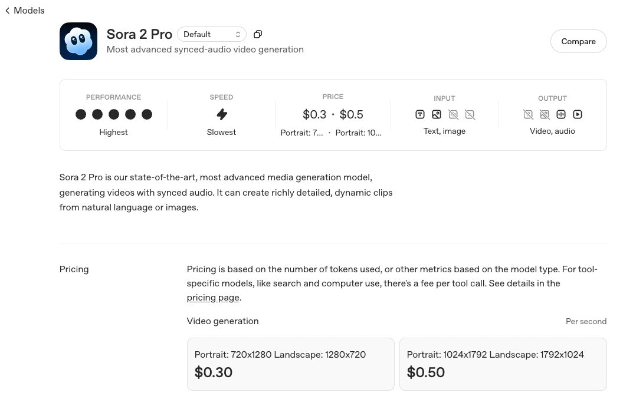Image resolution: width=623 pixels, height=396 pixels.
Task: Select the $0.30 720x1280 pricing card
Action: [290, 364]
